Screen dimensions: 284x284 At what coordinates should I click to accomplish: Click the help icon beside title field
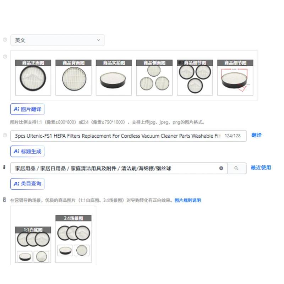point(5,135)
